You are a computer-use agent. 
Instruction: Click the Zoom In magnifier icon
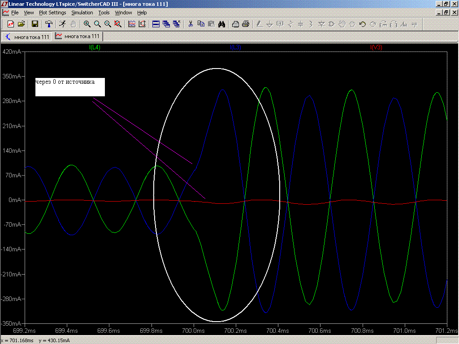pyautogui.click(x=87, y=24)
